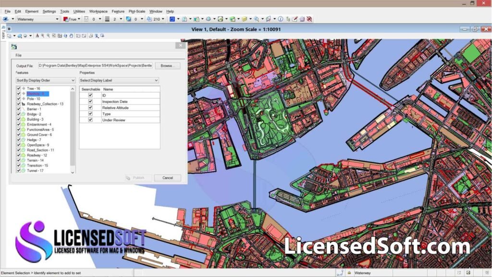Click the dialog's green app icon in title area

(14, 47)
